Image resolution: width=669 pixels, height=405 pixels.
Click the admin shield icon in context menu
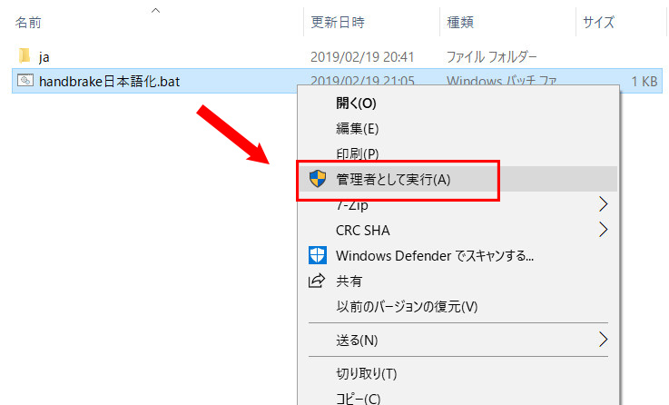pos(318,179)
